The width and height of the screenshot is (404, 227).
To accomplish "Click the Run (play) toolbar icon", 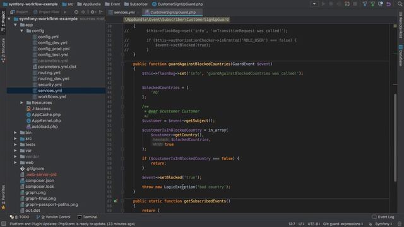I will click(323, 4).
